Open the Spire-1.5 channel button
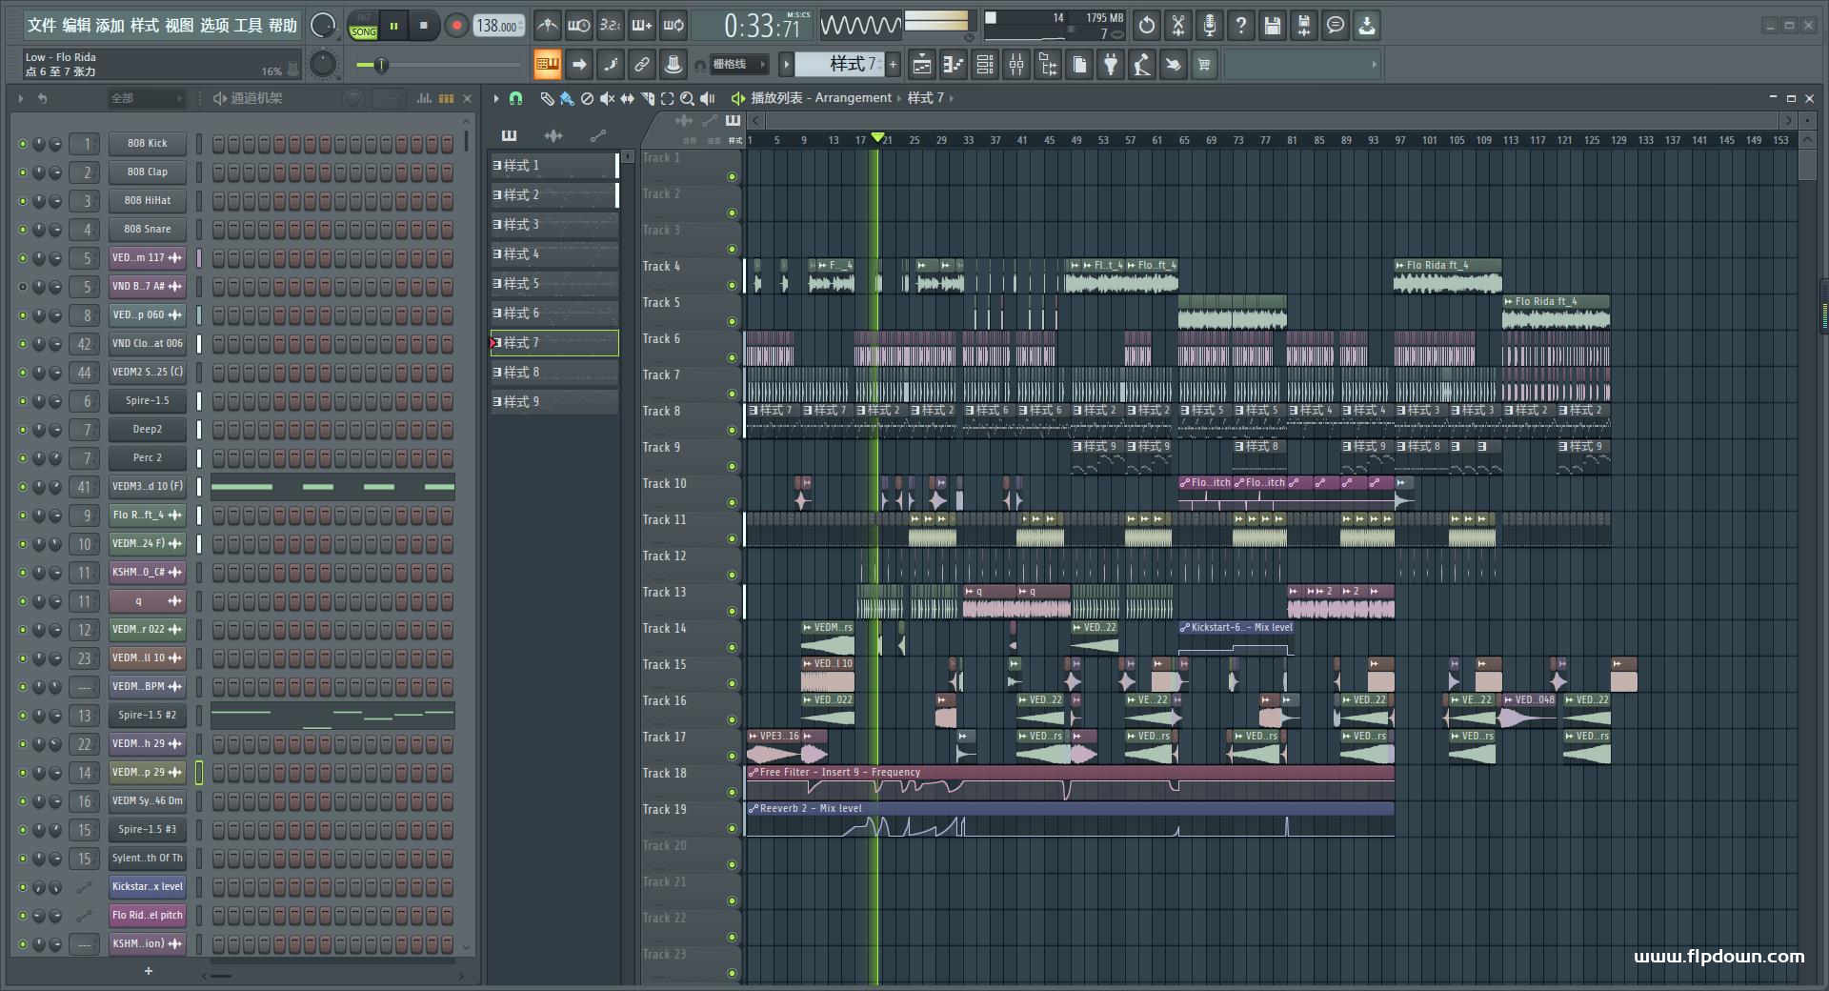The height and width of the screenshot is (991, 1829). tap(147, 400)
